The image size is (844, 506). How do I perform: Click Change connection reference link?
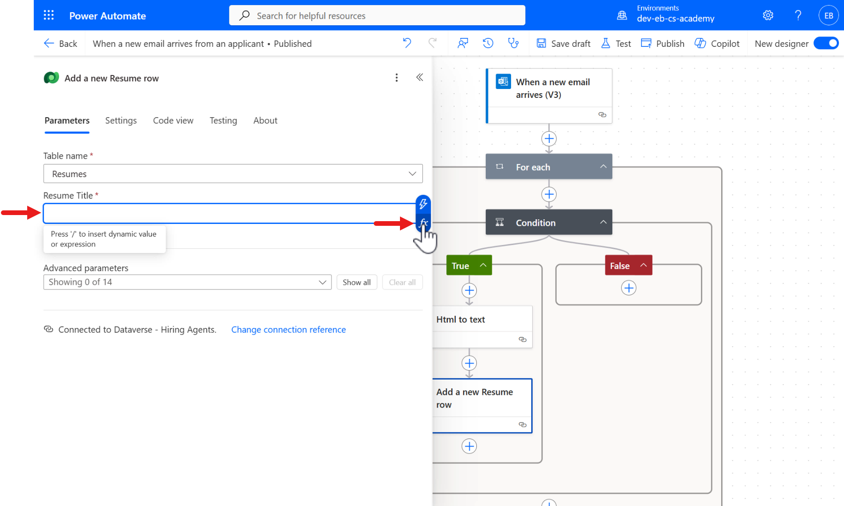pos(288,329)
